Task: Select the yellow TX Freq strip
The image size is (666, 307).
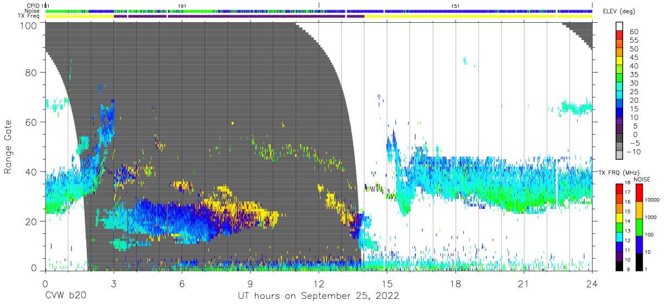Action: click(319, 16)
